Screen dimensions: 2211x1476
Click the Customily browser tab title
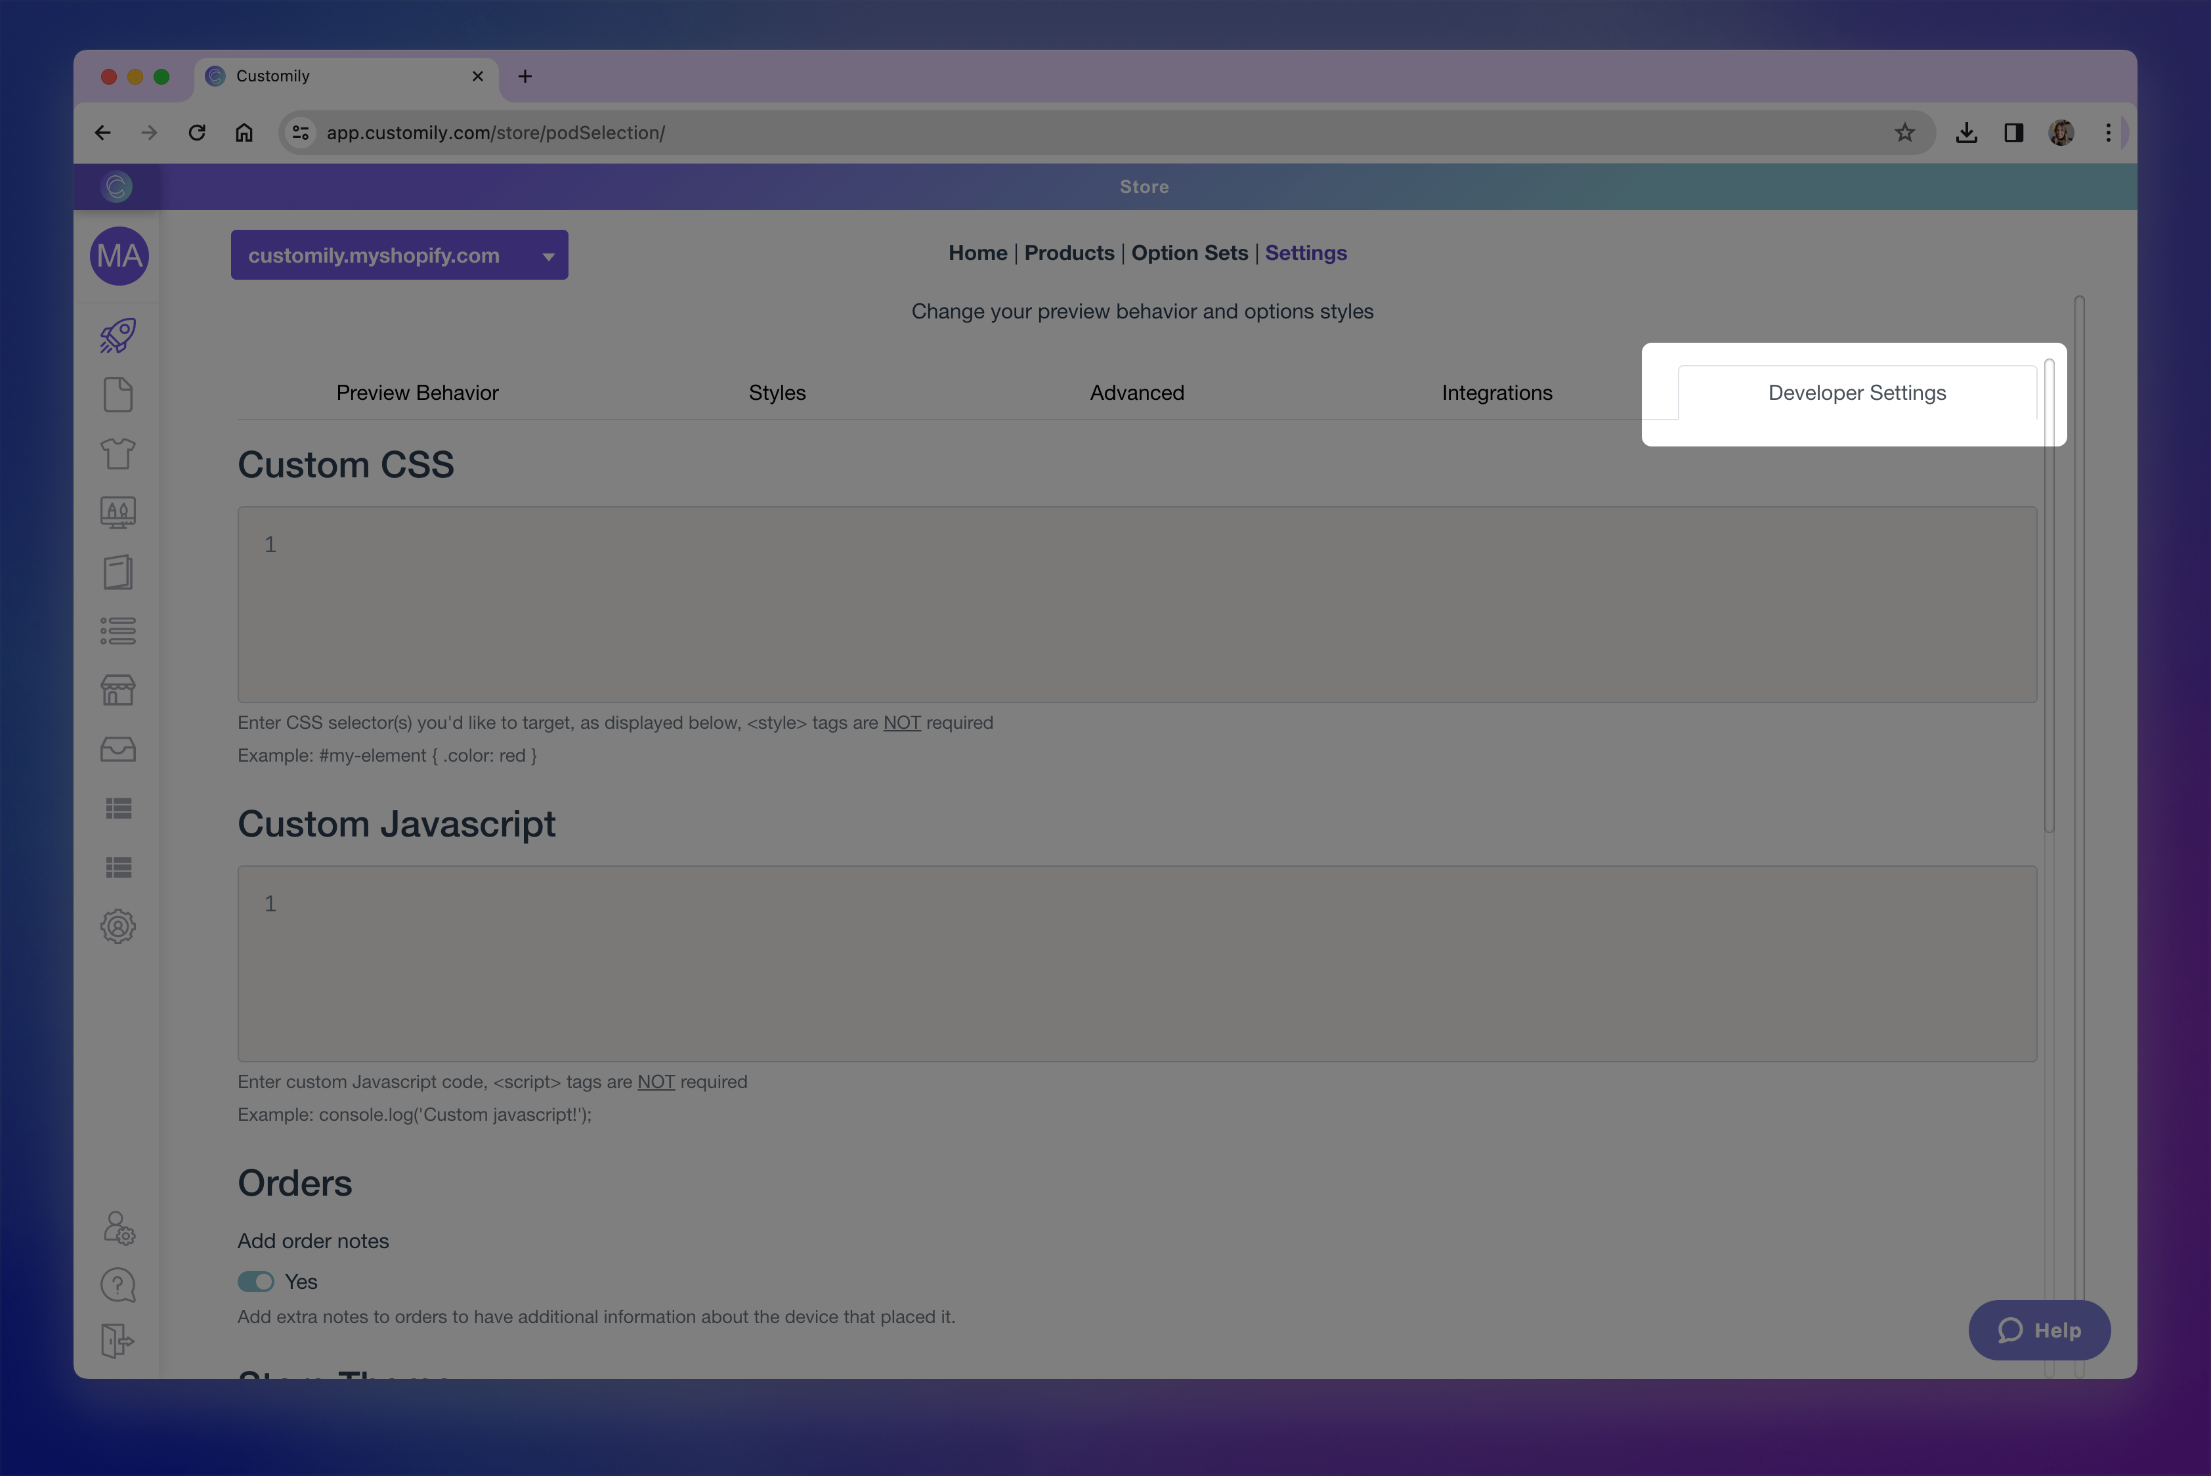[x=273, y=76]
